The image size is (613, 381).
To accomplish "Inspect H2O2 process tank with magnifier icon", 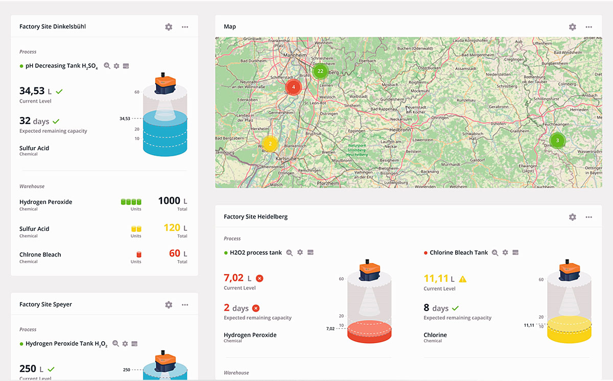I will click(x=290, y=253).
